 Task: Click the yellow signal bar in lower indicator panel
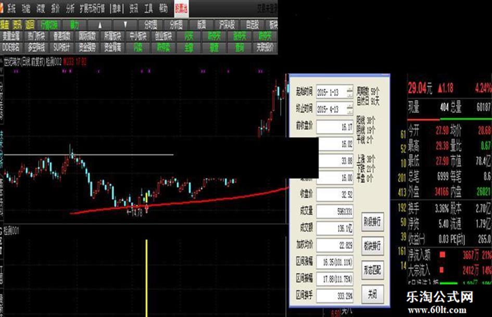pos(146,278)
